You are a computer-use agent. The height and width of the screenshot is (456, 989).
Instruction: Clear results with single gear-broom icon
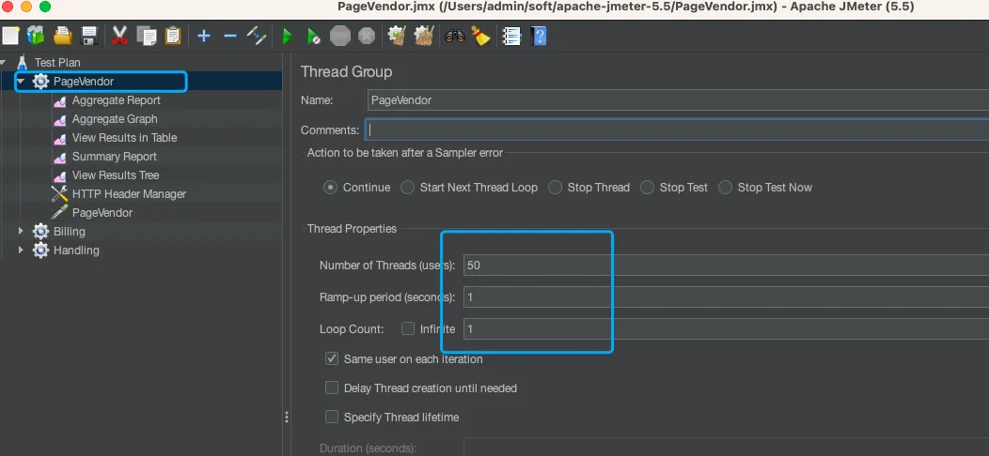coord(397,36)
